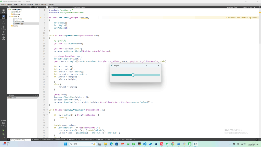Fold the paintEvent function at line 11
Image resolution: width=261 pixels, height=147 pixels.
click(x=47, y=35)
